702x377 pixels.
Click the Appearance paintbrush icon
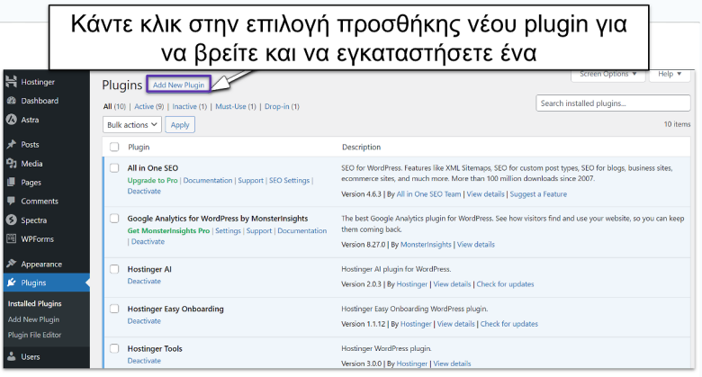point(11,264)
